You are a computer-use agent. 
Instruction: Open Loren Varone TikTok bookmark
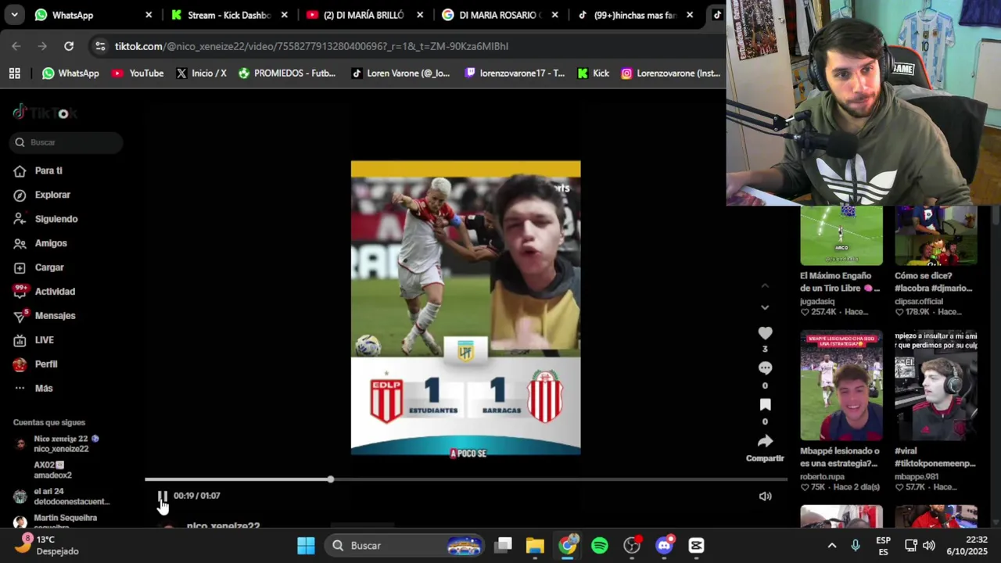pos(400,73)
